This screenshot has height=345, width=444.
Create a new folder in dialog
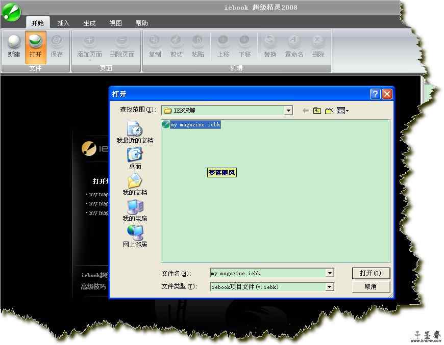[x=329, y=111]
